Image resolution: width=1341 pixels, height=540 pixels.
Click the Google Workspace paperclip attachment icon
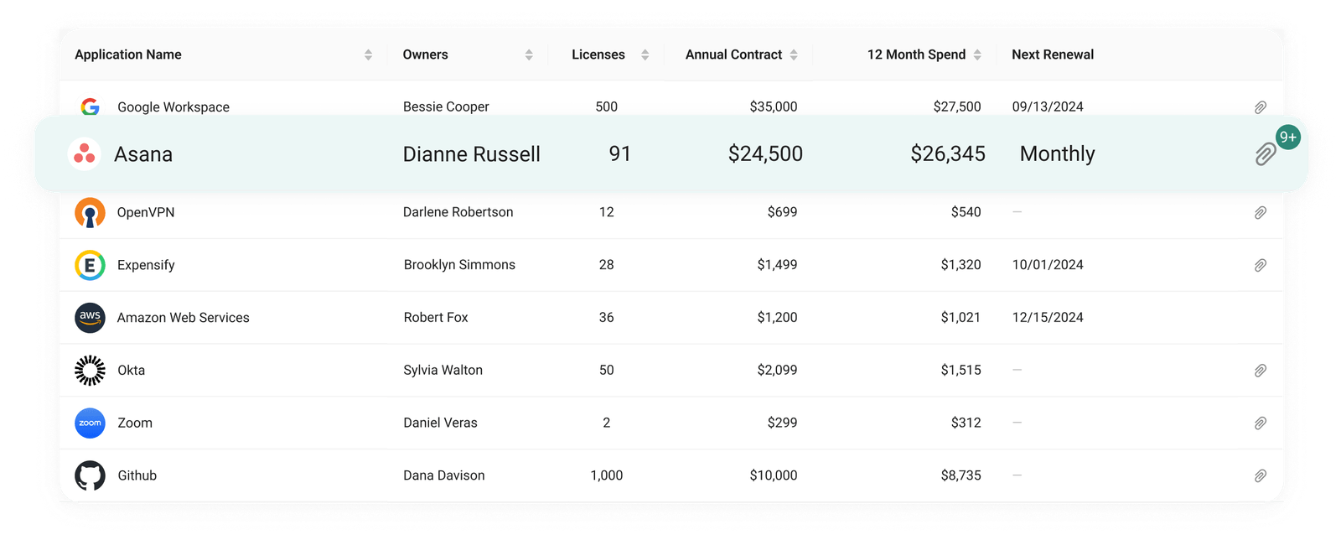click(1260, 106)
